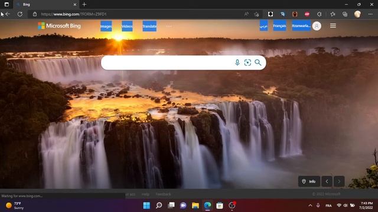Click the black-and-white shield extension icon
378x212 pixels.
pyautogui.click(x=271, y=14)
